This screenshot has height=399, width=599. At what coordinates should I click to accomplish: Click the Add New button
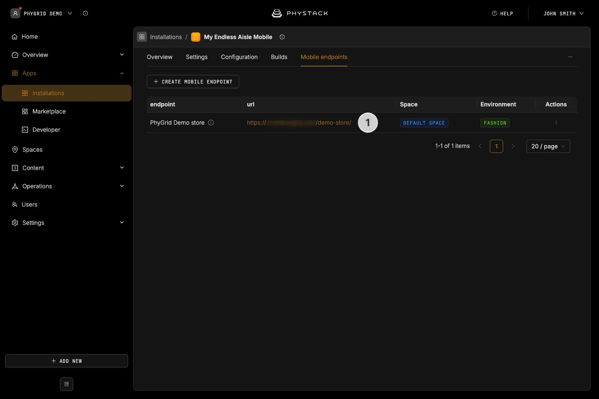pyautogui.click(x=67, y=361)
